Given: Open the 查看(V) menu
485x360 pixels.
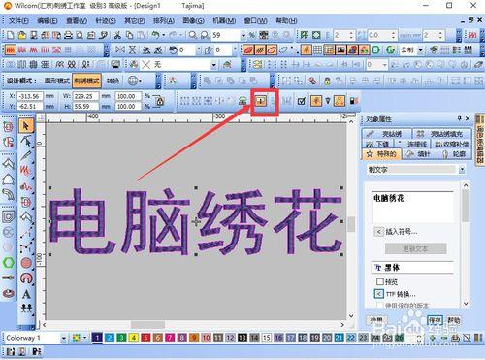Looking at the screenshot, I should point(77,21).
